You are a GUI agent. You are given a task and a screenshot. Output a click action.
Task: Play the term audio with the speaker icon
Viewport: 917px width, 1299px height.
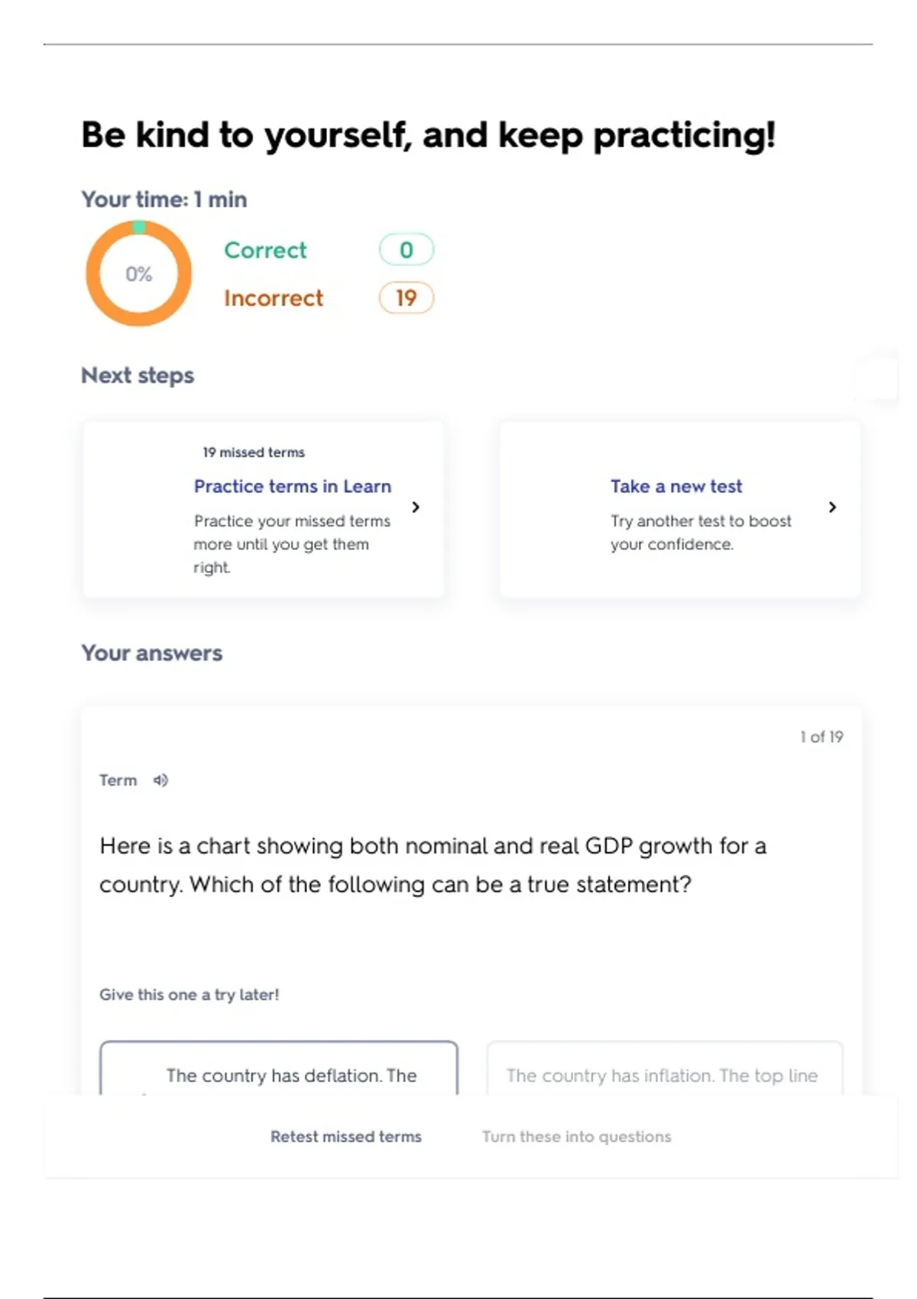(x=160, y=780)
